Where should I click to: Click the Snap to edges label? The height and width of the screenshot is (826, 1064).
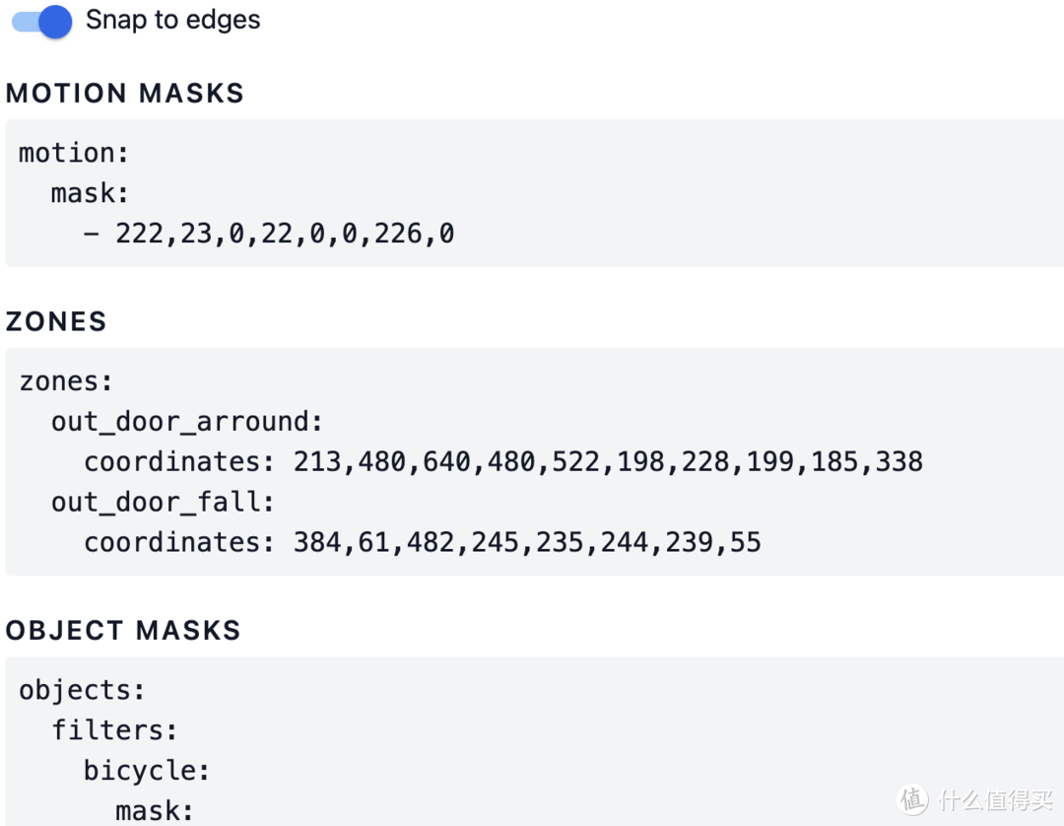tap(172, 20)
